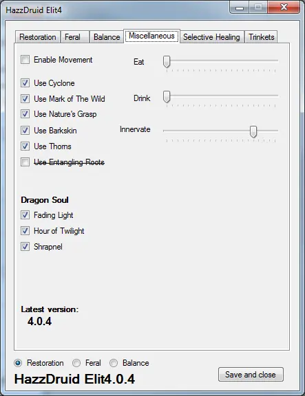
Task: Open the Selective Healing tab
Action: click(x=211, y=37)
